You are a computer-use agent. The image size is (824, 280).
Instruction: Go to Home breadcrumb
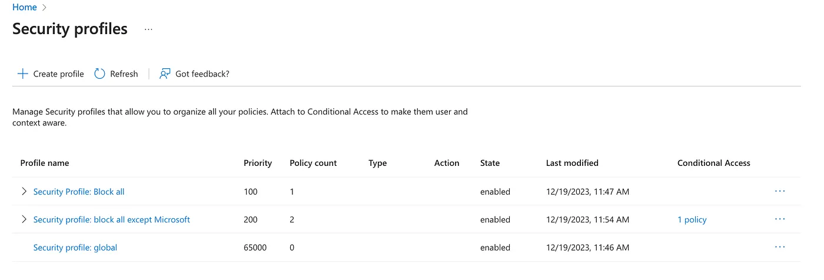pyautogui.click(x=24, y=7)
